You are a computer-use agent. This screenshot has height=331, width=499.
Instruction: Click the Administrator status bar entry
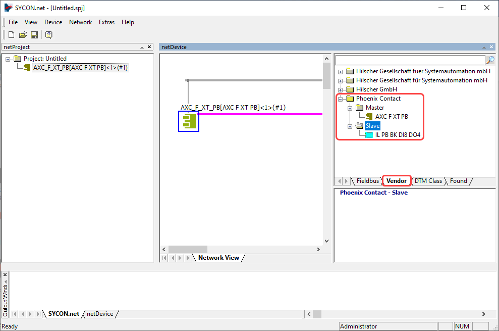pos(388,326)
